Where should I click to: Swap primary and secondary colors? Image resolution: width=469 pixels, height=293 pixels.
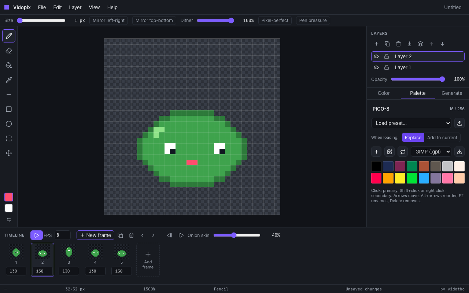9,220
